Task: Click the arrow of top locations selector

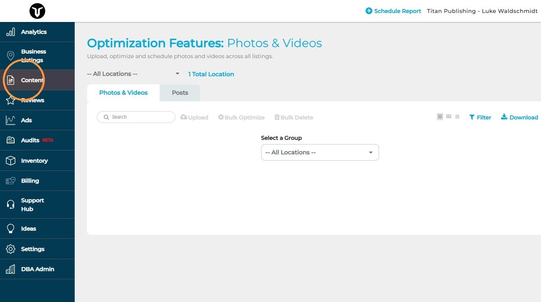Action: pos(177,74)
